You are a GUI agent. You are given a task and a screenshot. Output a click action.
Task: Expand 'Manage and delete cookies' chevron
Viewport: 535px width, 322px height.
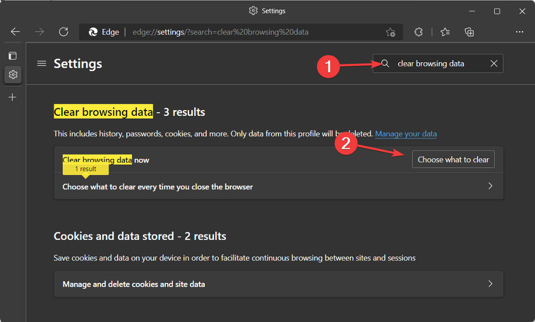click(490, 284)
